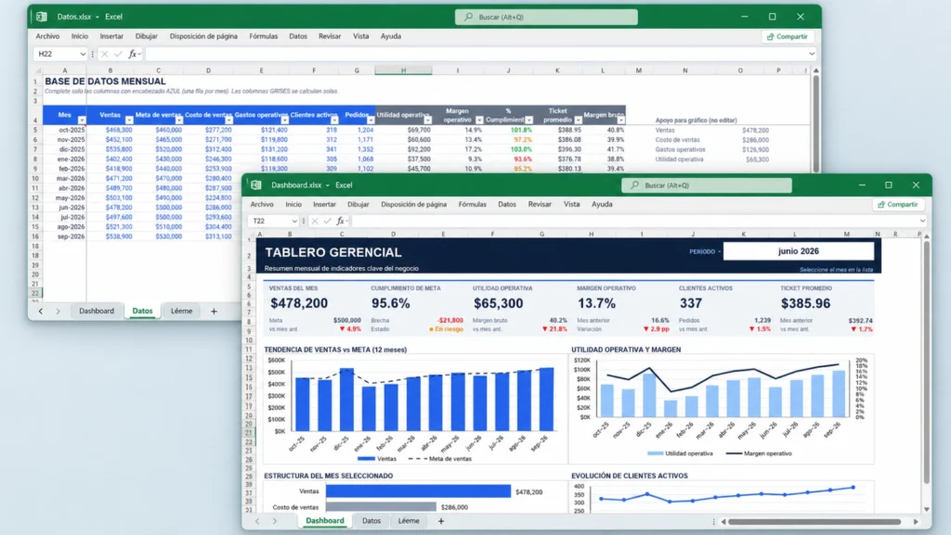The width and height of the screenshot is (951, 535).
Task: Expand formula bar in Dashboard.xlsx
Action: point(922,221)
